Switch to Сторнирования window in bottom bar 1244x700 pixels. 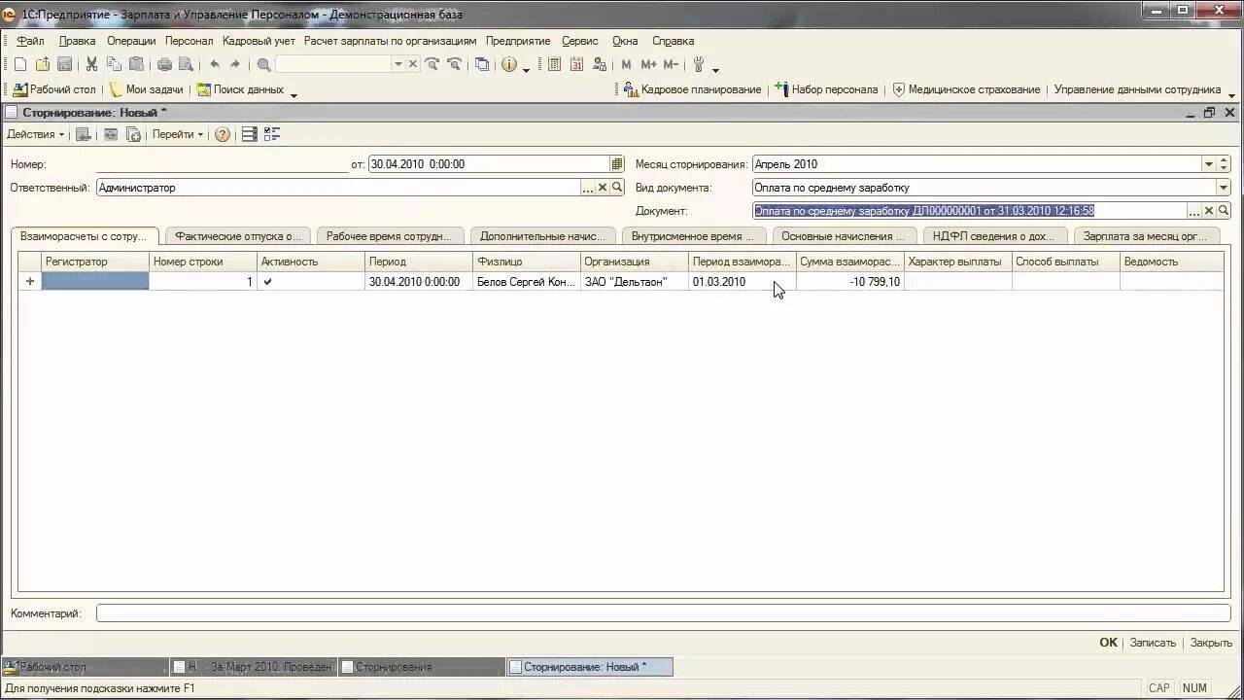(x=421, y=667)
